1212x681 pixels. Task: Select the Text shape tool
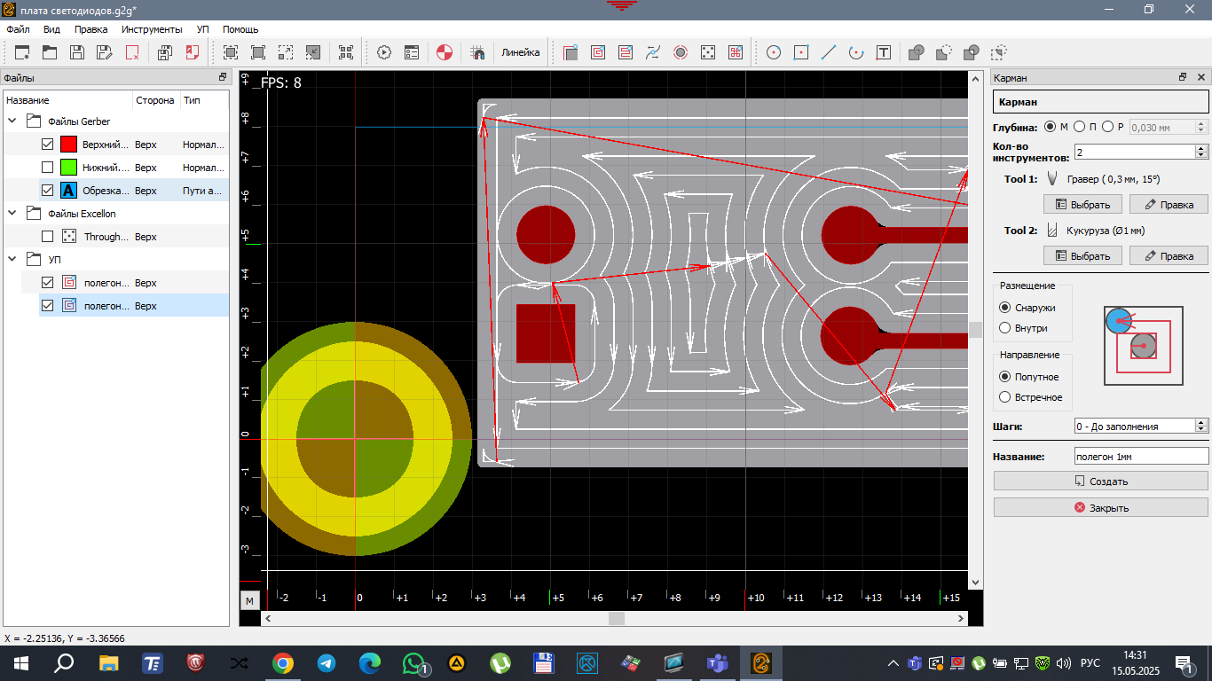[883, 52]
